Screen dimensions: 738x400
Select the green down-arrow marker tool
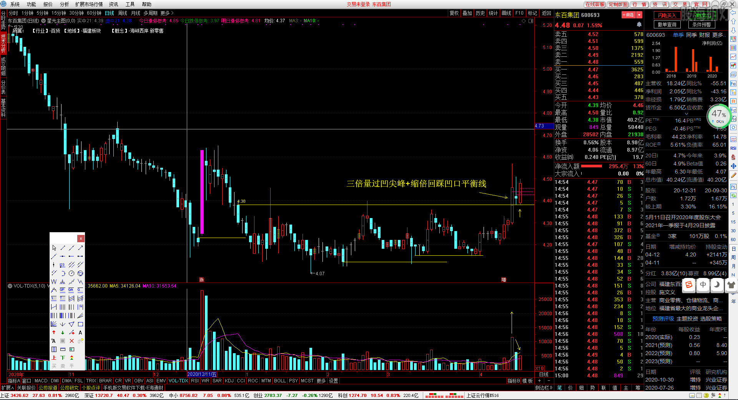(x=63, y=332)
